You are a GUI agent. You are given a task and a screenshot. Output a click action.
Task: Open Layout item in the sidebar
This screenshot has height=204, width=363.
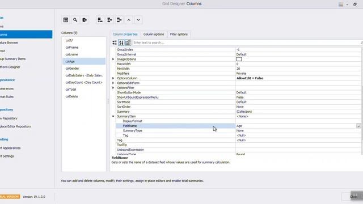tap(2, 50)
